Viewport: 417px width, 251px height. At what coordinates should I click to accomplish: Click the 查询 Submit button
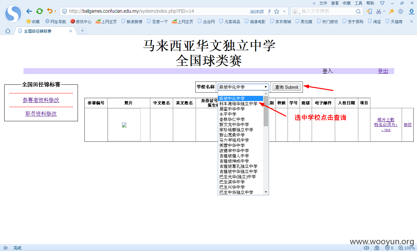(287, 87)
